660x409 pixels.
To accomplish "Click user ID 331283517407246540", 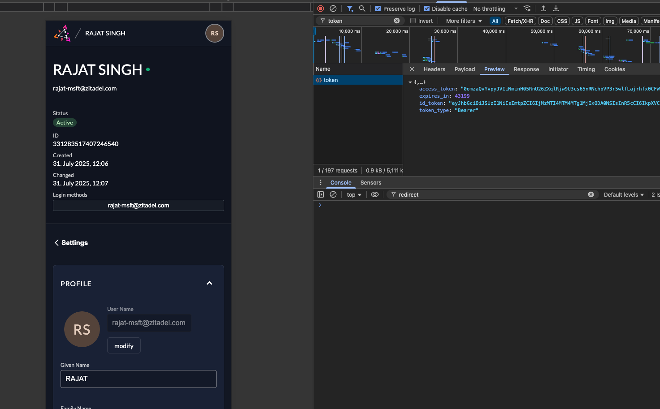I will (86, 144).
